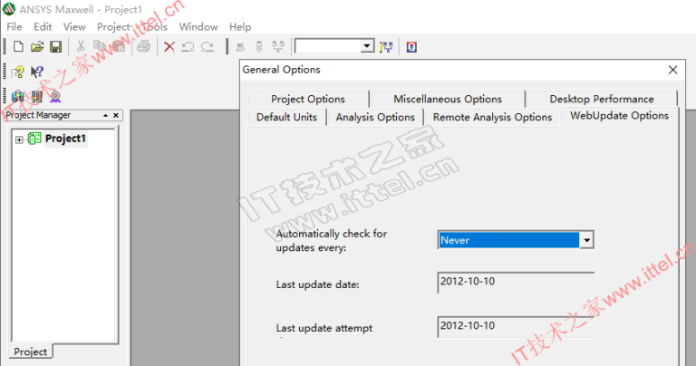Open the update frequency dropdown showing Never

586,240
